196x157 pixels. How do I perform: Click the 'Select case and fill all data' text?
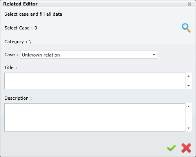tap(33, 14)
